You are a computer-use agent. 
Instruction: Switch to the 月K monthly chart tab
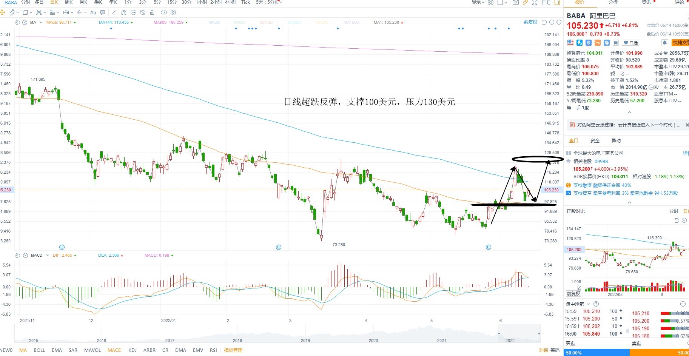(x=83, y=2)
